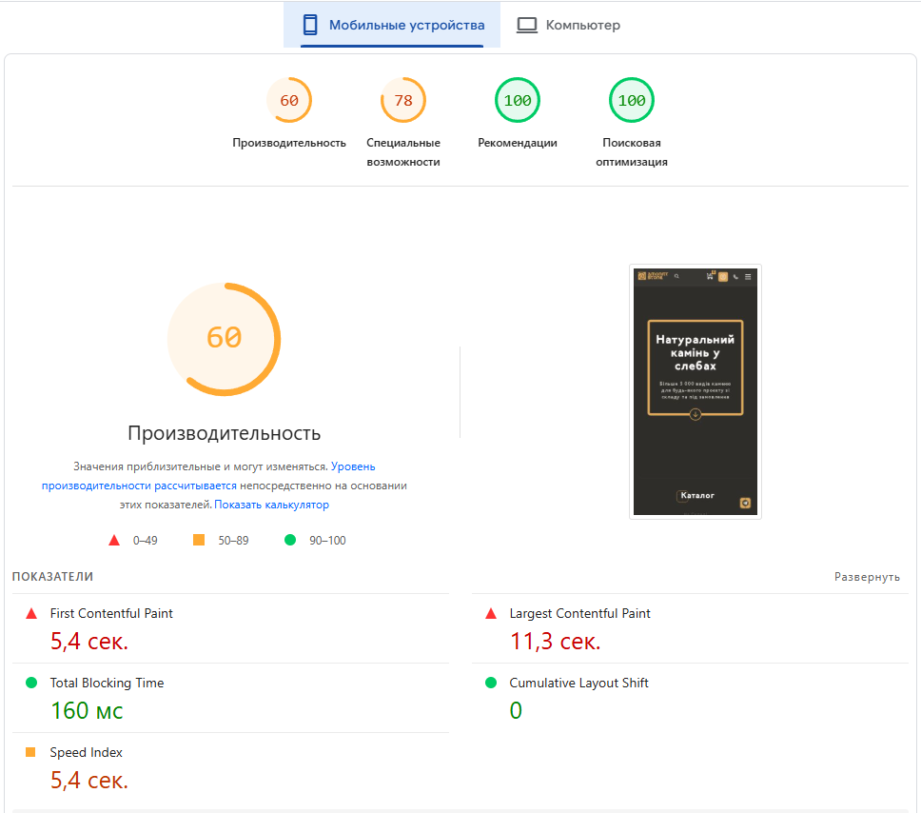The image size is (921, 813).
Task: Click the mobile phone icon in tab
Action: point(309,25)
